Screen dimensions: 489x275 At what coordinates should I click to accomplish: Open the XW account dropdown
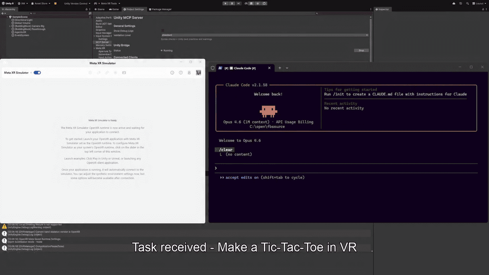pyautogui.click(x=23, y=3)
